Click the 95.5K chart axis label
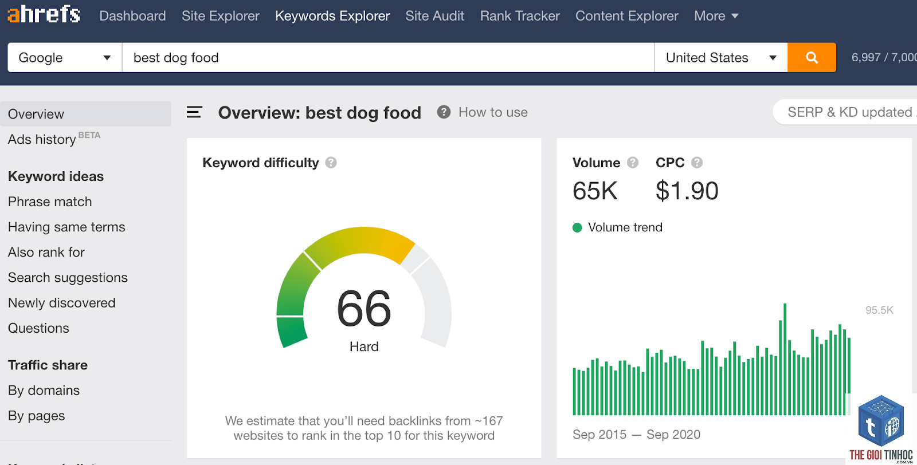Image resolution: width=917 pixels, height=465 pixels. pyautogui.click(x=879, y=310)
